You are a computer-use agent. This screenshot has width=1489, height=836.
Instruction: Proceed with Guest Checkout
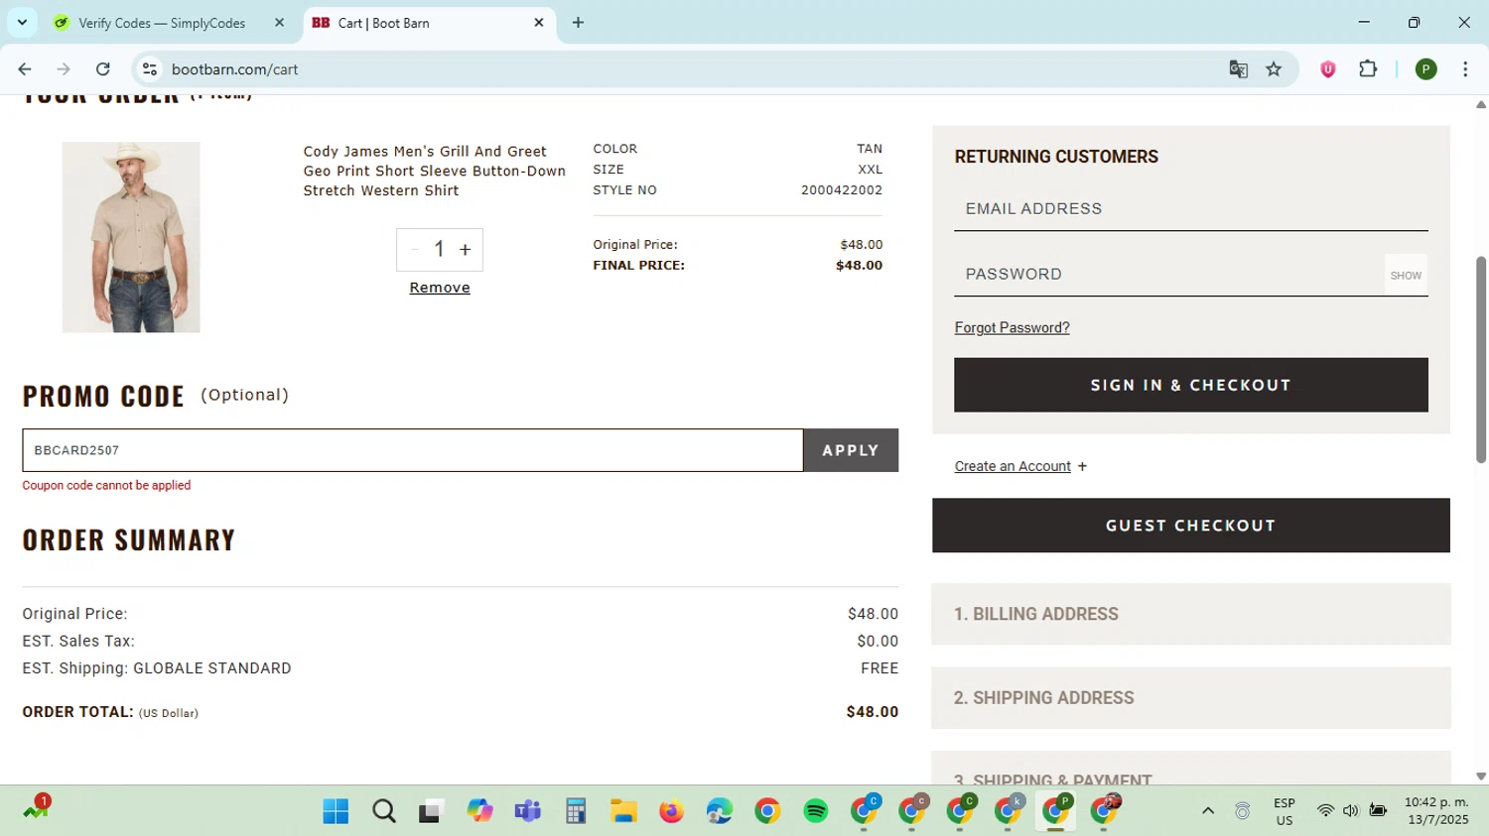click(x=1191, y=526)
